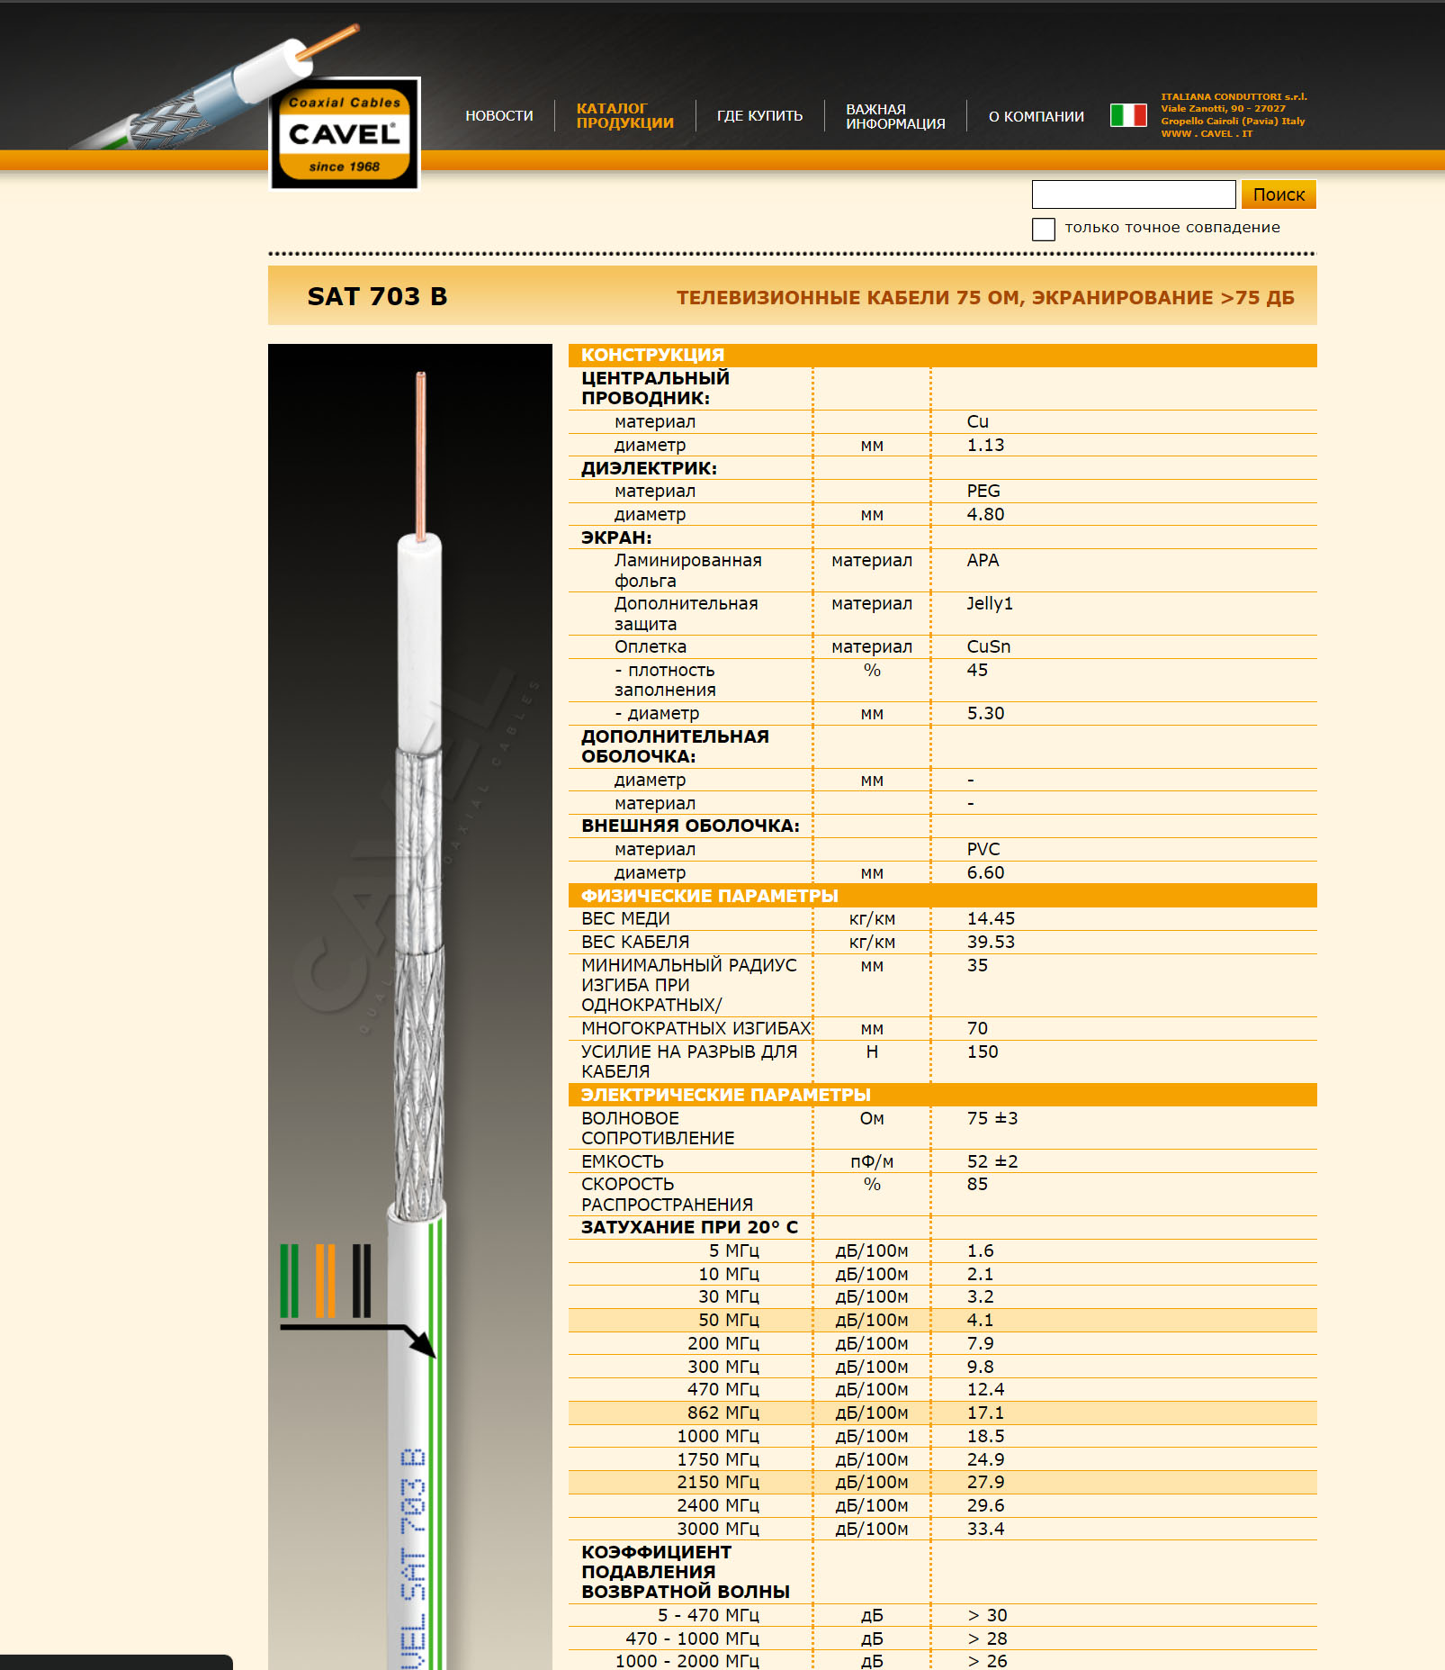Select ЭЛЕКТРИЧЕСКИЕ ПАРАМЕТРЫ section header
Screen dimensions: 1445x1670
click(942, 1095)
